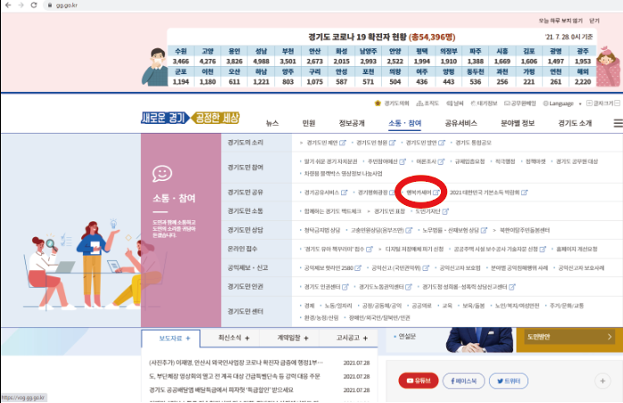Viewport: 623px width, 403px height.
Task: Click the 새로운 경기 공정한 세상 logo
Action: [189, 119]
